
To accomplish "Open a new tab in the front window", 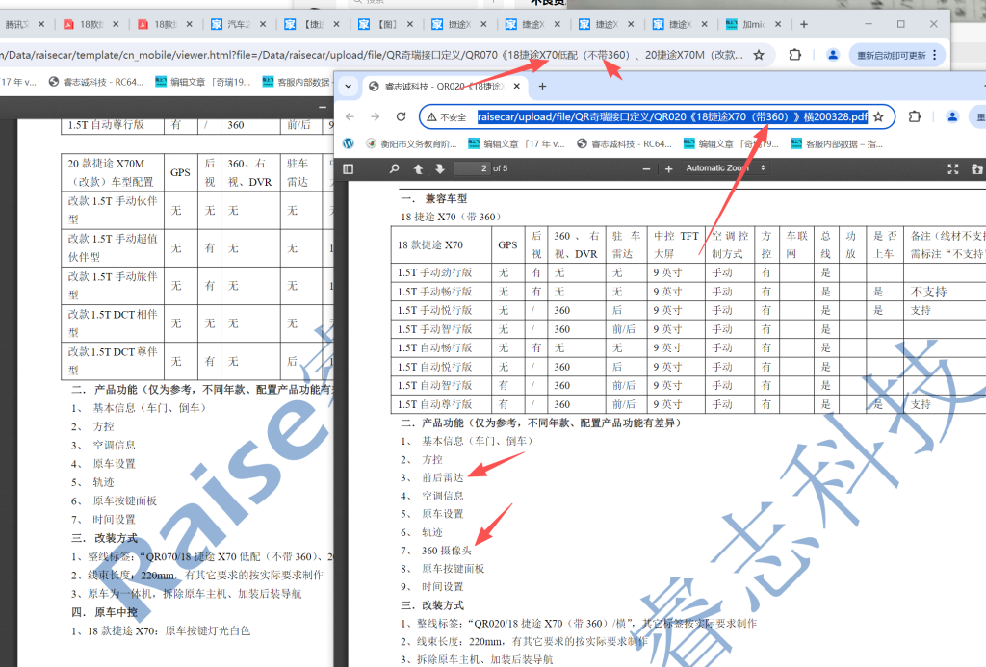I will pos(543,86).
